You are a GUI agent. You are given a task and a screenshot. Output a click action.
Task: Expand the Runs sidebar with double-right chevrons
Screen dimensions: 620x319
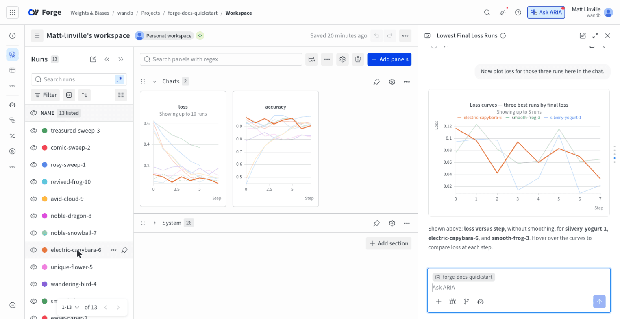pyautogui.click(x=121, y=59)
